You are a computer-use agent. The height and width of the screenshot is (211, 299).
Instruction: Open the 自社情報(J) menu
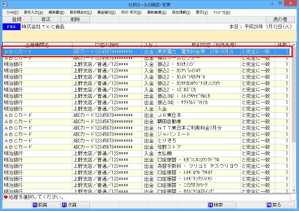point(181,12)
